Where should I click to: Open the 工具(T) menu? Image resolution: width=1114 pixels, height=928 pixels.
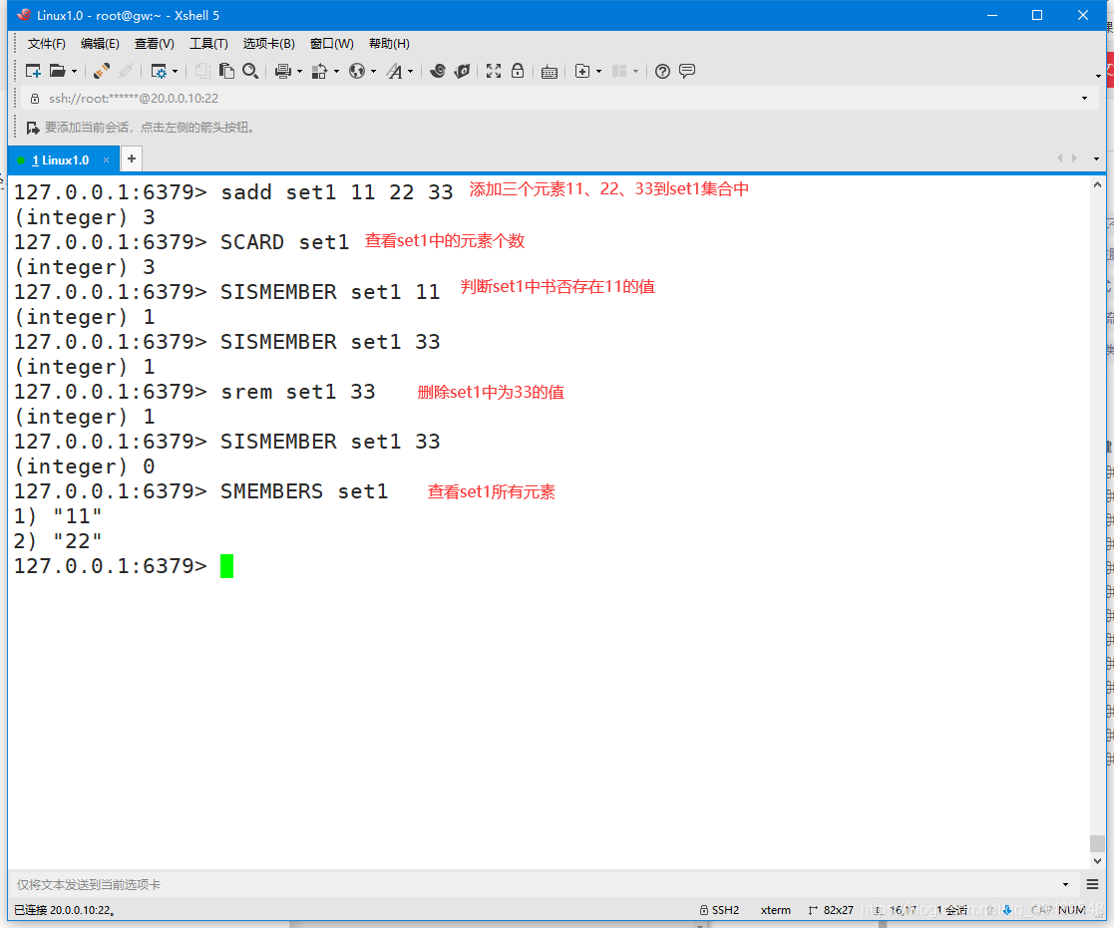coord(208,43)
